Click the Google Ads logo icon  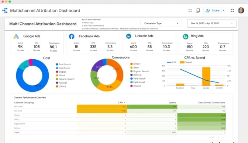(x=16, y=36)
